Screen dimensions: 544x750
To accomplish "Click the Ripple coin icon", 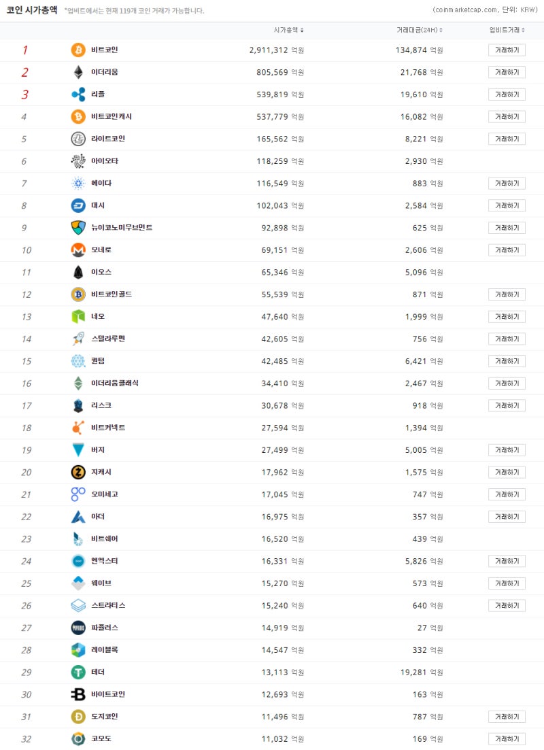I will tap(78, 95).
